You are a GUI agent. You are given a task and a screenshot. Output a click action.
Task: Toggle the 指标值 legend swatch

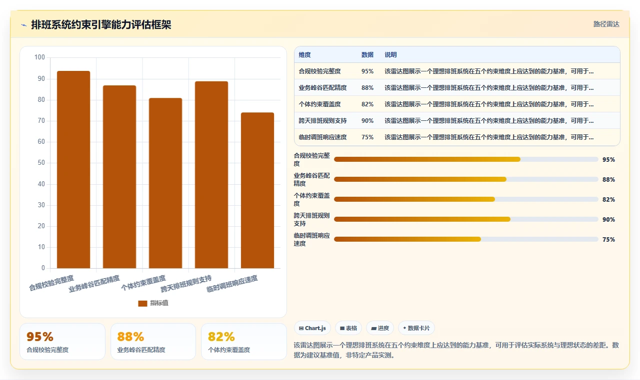[x=142, y=303]
